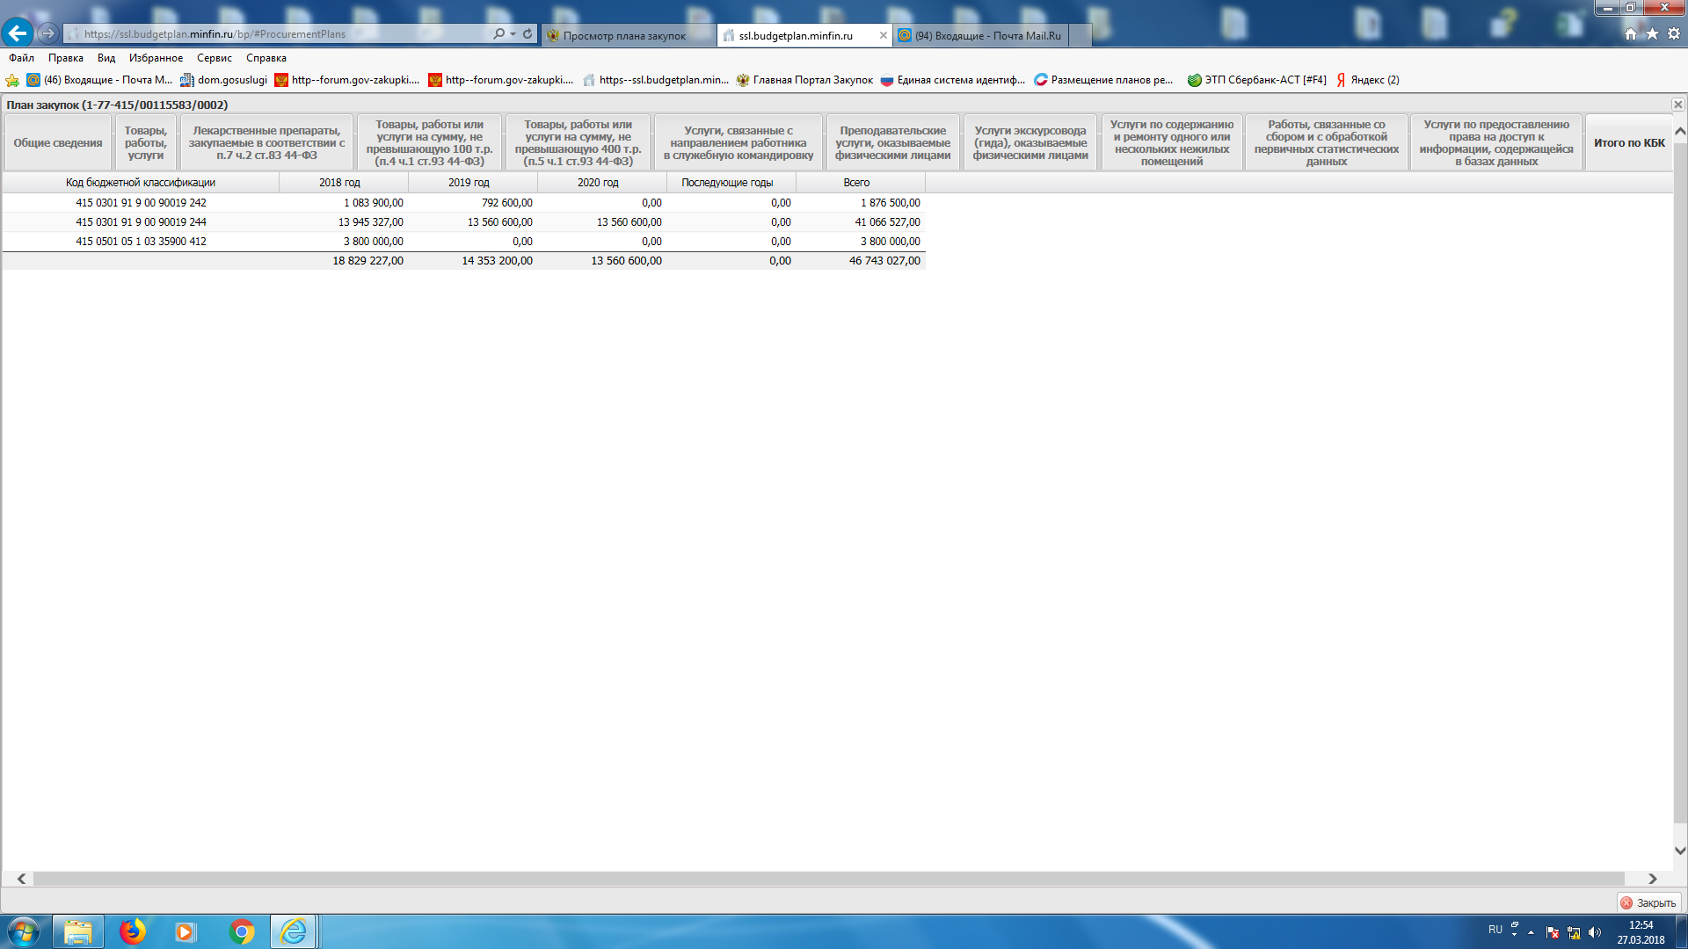The image size is (1688, 949).
Task: Open Главная Портал Закупок bookmark
Action: (804, 80)
